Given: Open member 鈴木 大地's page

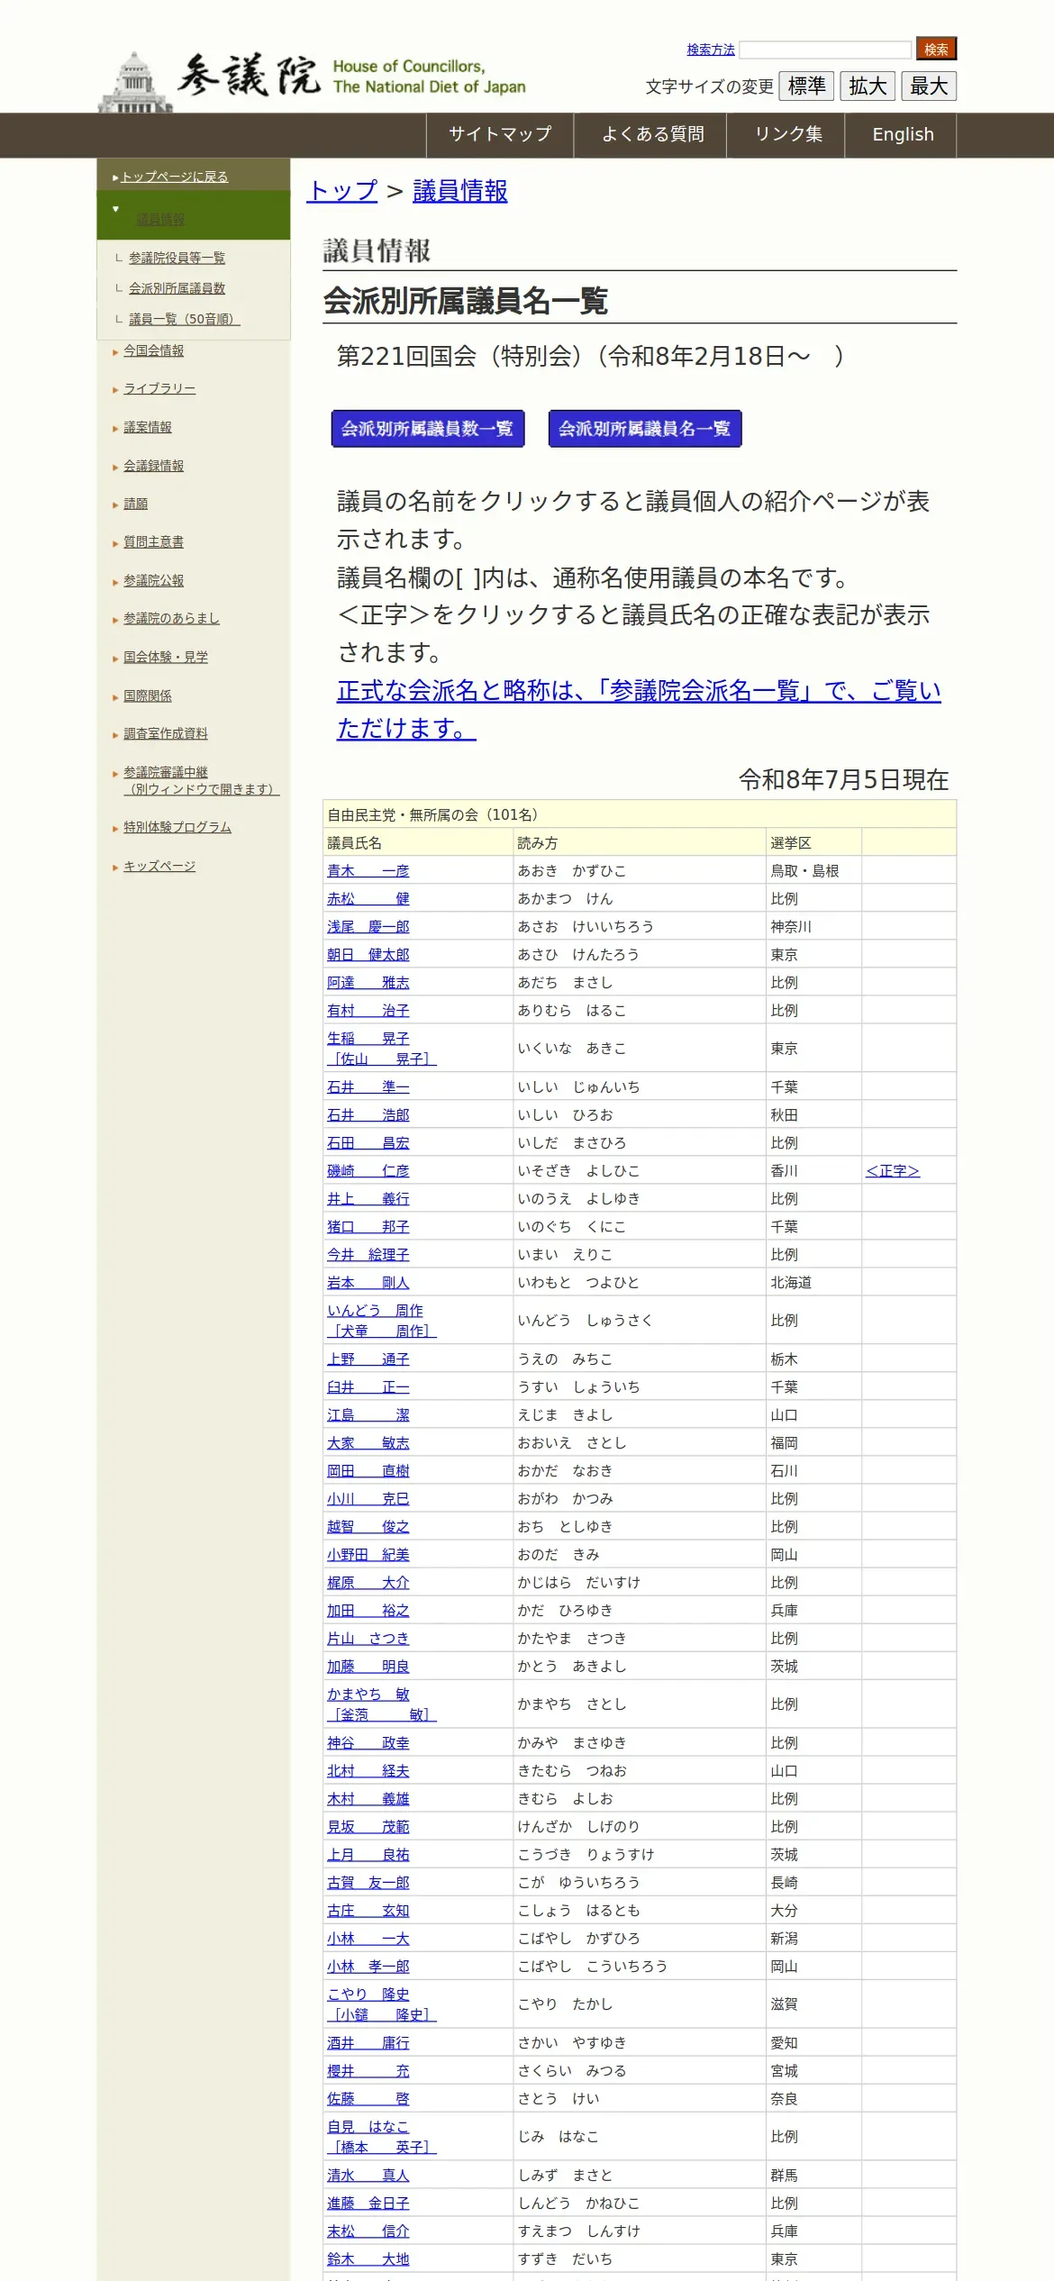Looking at the screenshot, I should pyautogui.click(x=368, y=2259).
